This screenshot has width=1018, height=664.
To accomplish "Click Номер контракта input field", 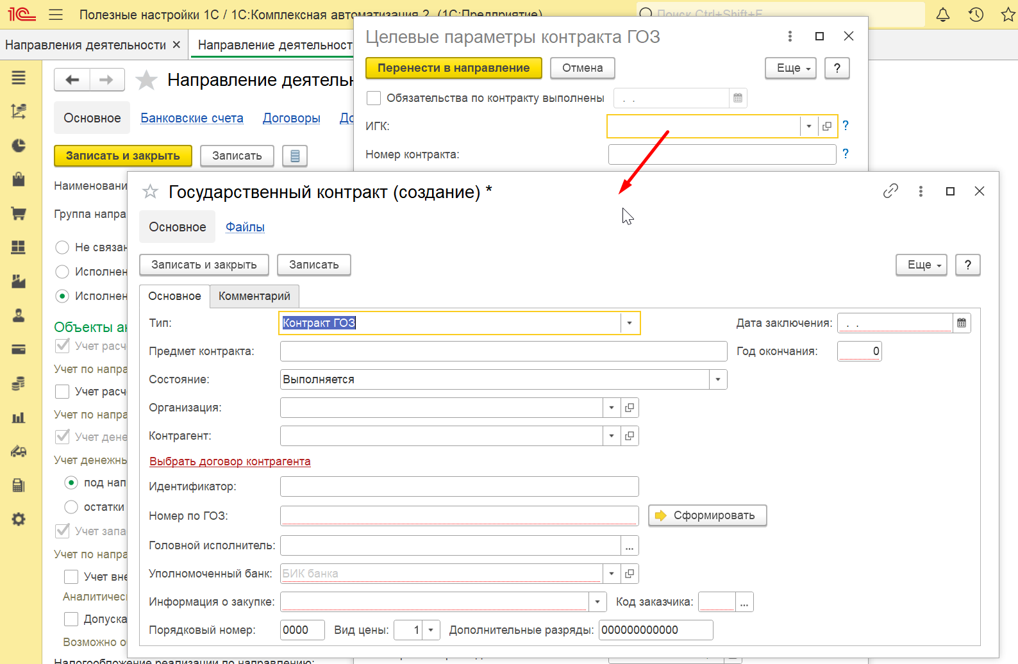I will point(722,154).
